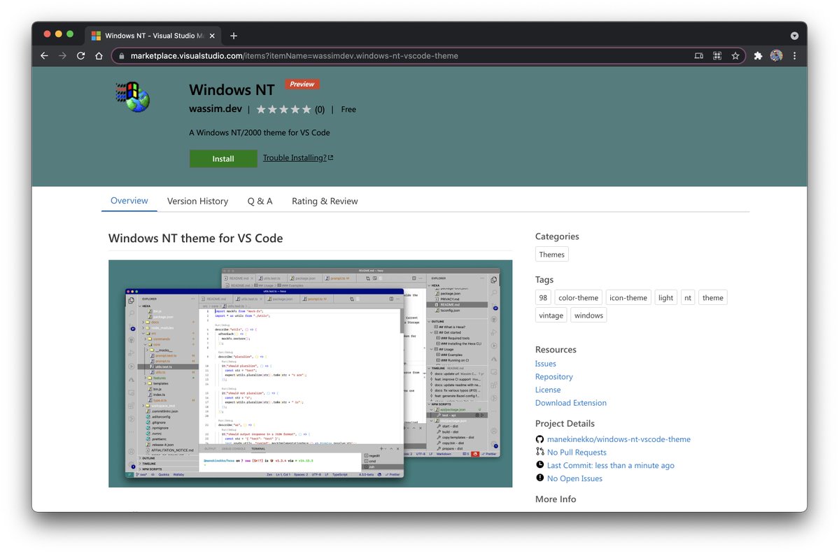Click the Tags heading

(x=544, y=280)
